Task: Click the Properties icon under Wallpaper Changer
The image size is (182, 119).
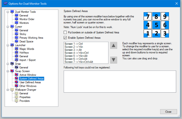Action: pos(17,97)
